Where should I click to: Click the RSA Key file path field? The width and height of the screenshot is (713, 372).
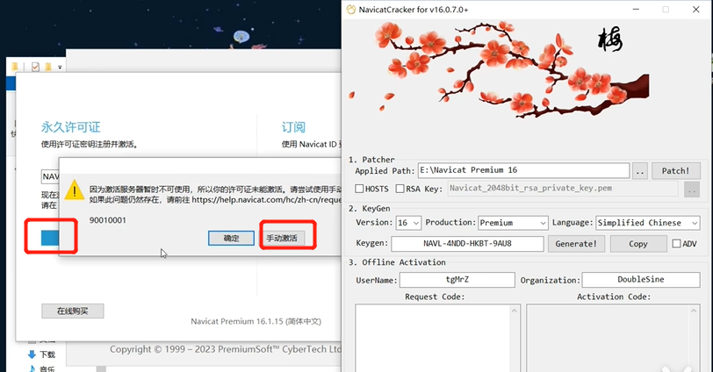pyautogui.click(x=563, y=189)
